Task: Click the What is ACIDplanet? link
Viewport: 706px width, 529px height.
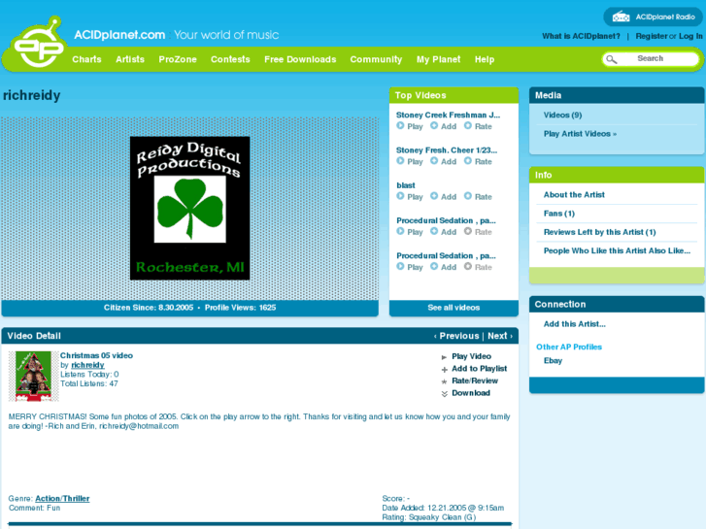Action: 581,36
